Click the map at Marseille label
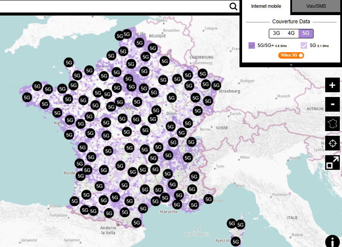The image size is (342, 247). point(168,212)
